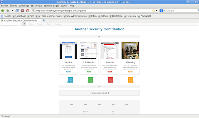The height and width of the screenshot is (118, 199).
Task: Open the Bootstrap bookmark
Action: coord(116,16)
